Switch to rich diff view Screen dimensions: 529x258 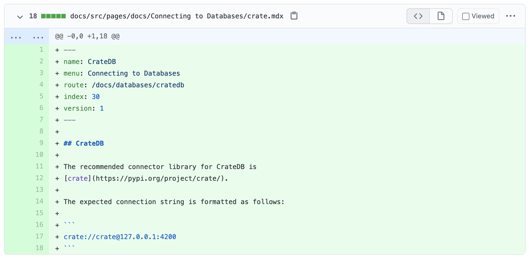[x=441, y=16]
